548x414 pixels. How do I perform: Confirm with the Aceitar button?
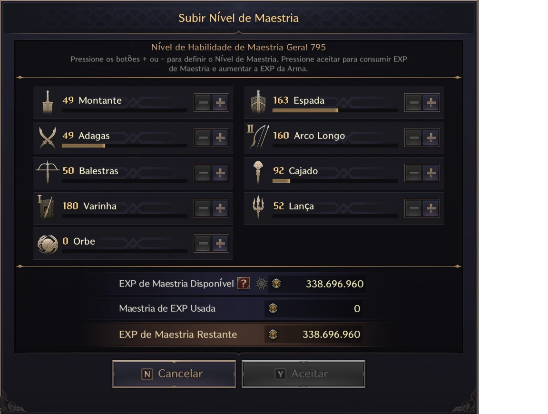click(x=303, y=374)
